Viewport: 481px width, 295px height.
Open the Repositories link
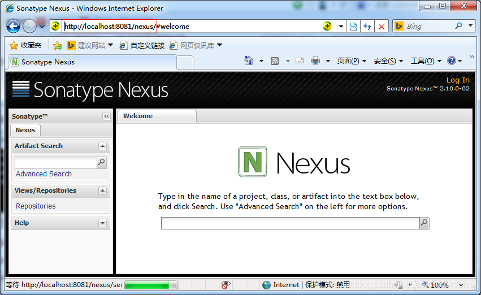tap(36, 206)
